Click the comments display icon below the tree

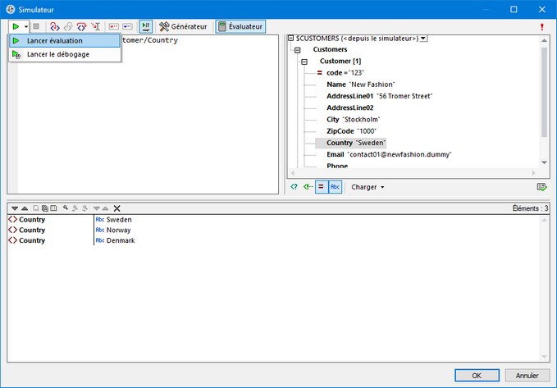307,187
